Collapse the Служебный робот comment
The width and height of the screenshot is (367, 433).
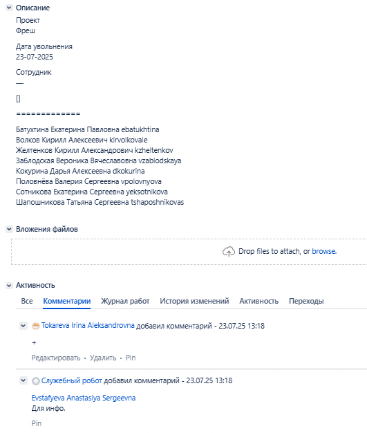(23, 380)
